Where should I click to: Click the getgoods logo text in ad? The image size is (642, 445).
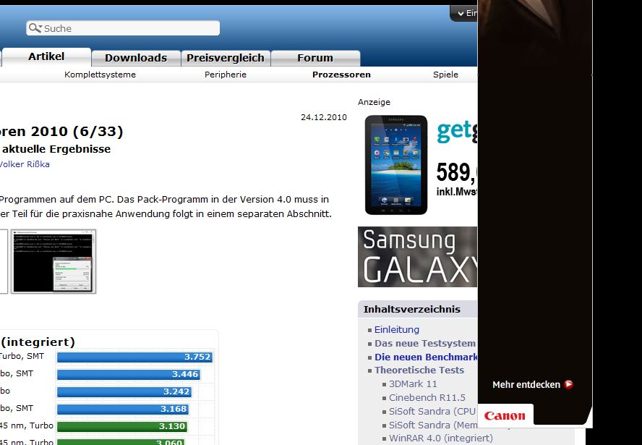[457, 132]
